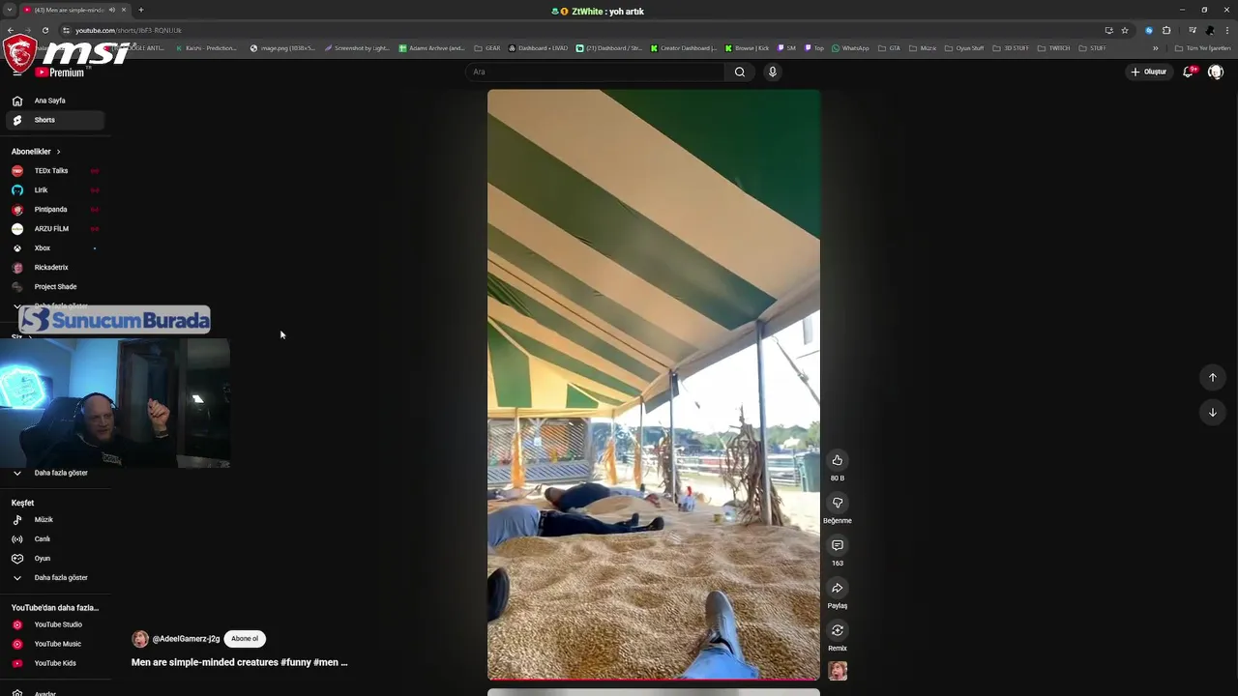Mute tab via speaker icon

112,10
